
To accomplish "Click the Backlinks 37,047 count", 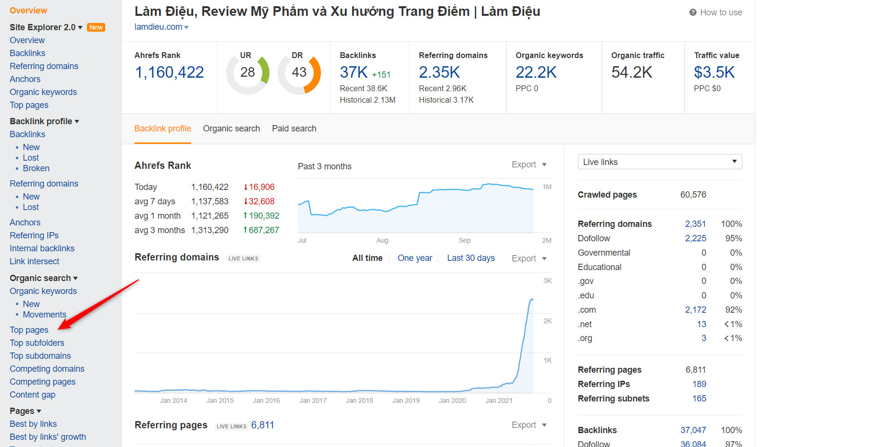I will [x=693, y=430].
